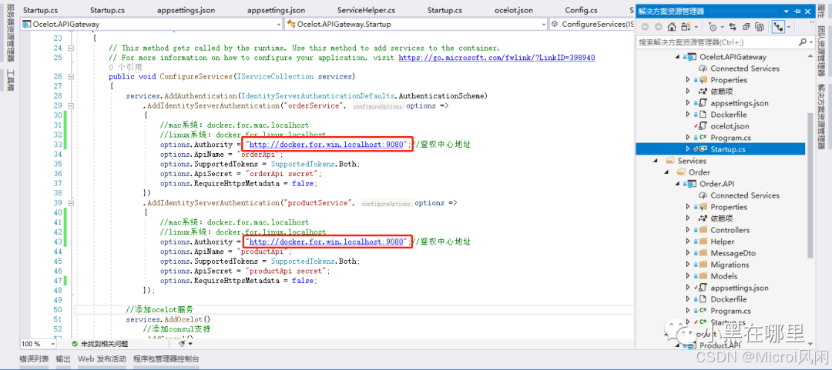Click the switch views icon in Solution Explorer
Screen dimensions: 832x370
pyautogui.click(x=686, y=26)
